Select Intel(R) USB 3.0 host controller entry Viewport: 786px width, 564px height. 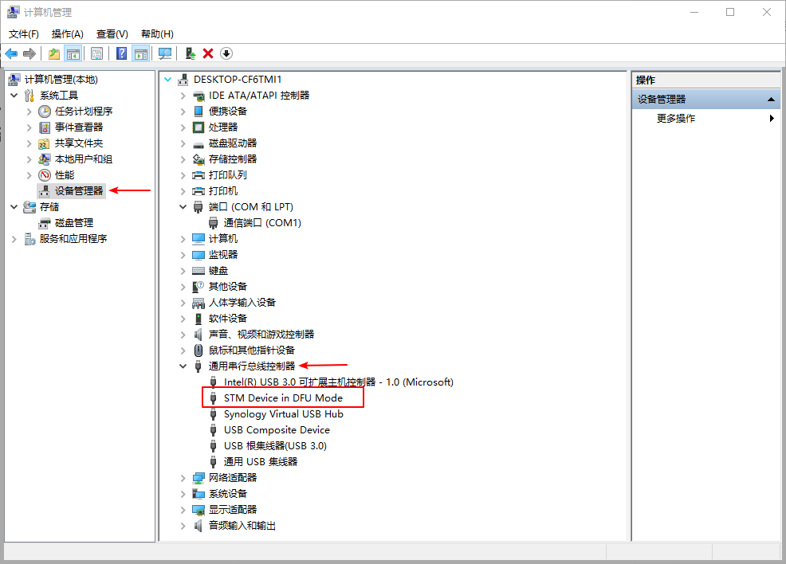click(x=338, y=382)
